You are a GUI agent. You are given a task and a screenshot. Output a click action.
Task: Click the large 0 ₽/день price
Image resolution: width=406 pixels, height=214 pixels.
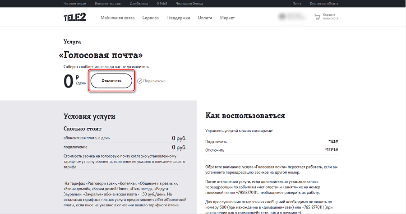coord(74,81)
